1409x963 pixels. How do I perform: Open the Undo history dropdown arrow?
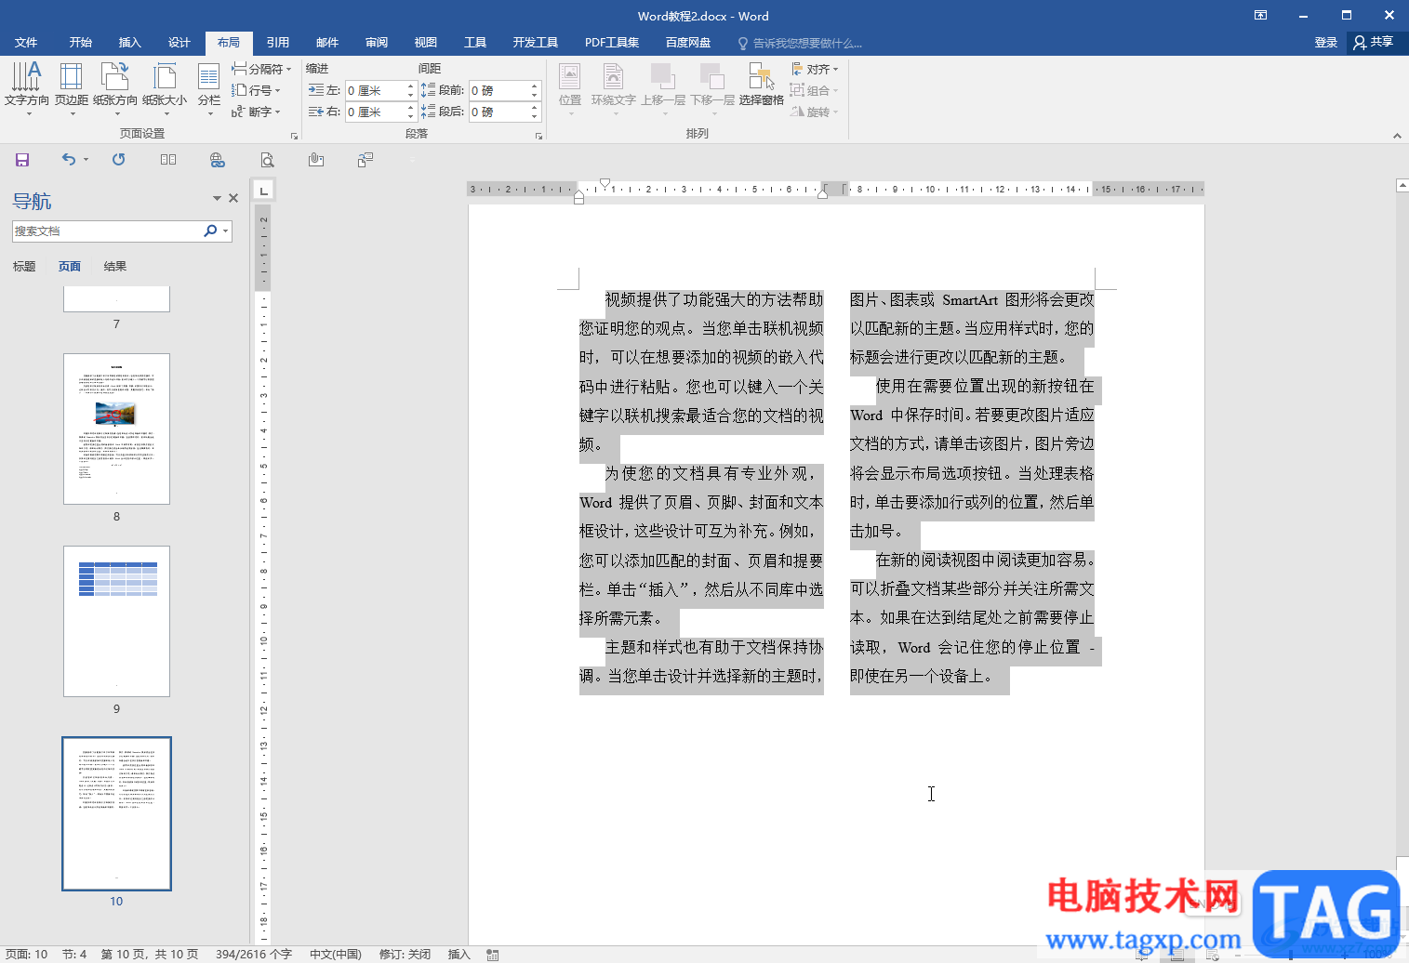[86, 160]
